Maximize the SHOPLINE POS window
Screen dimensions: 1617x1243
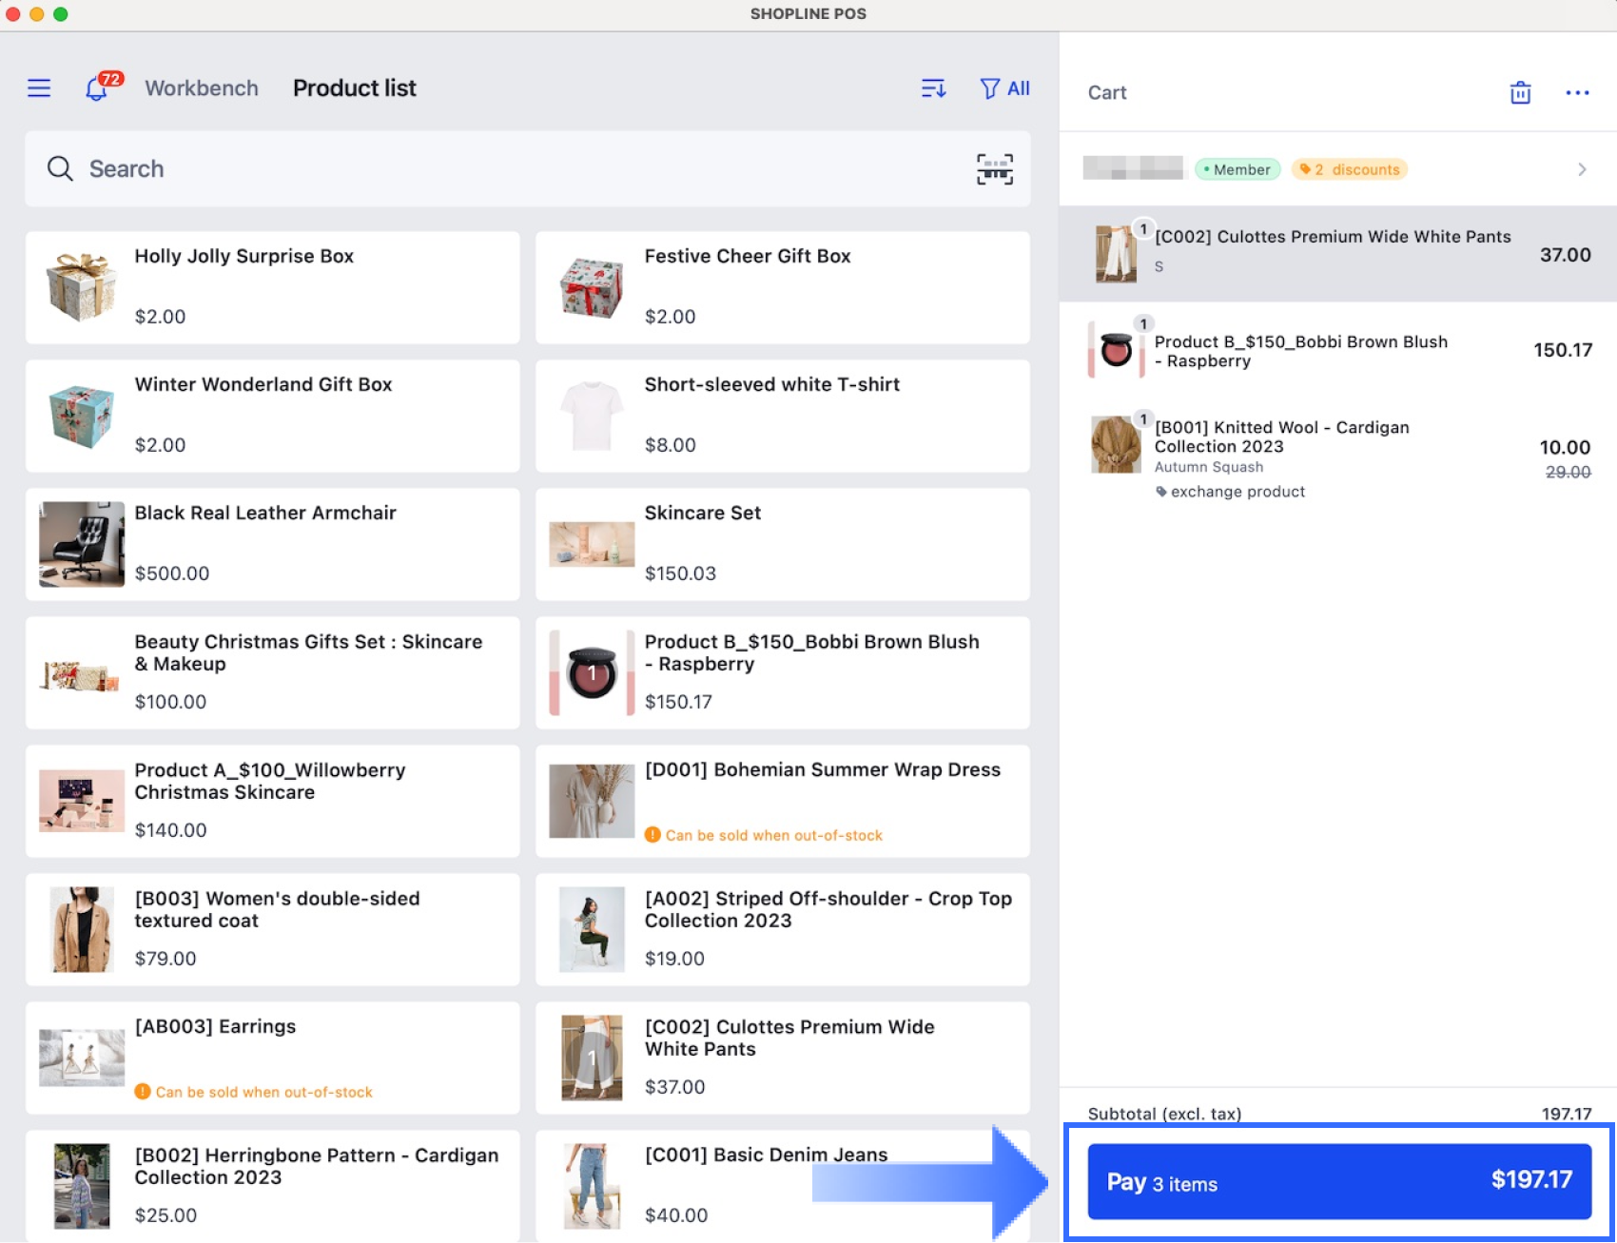click(x=61, y=14)
